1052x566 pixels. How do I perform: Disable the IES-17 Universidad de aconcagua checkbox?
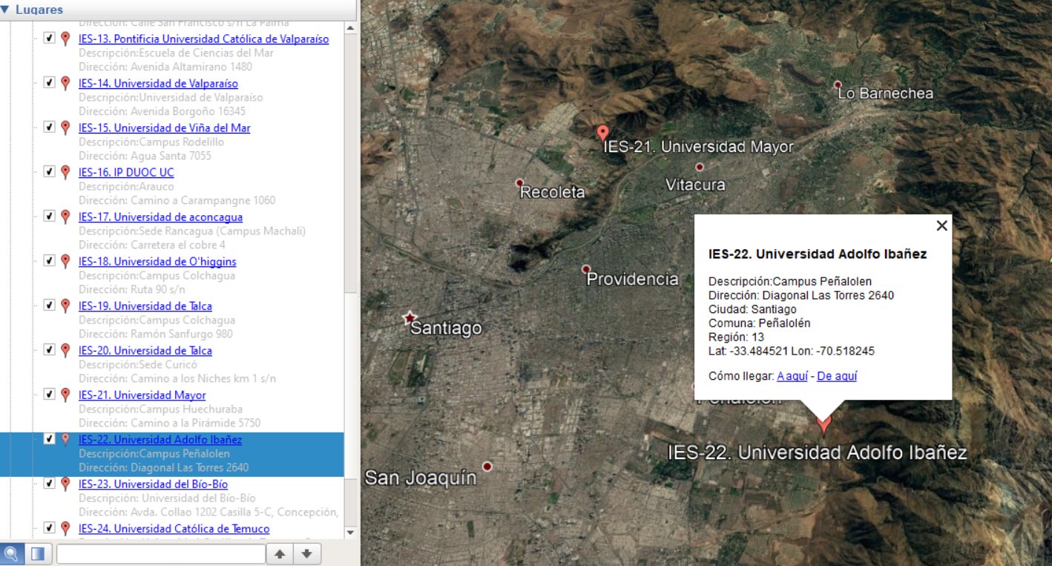click(x=49, y=216)
